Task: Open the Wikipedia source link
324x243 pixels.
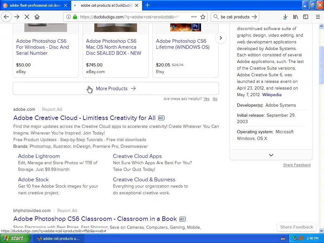Action: [272, 95]
